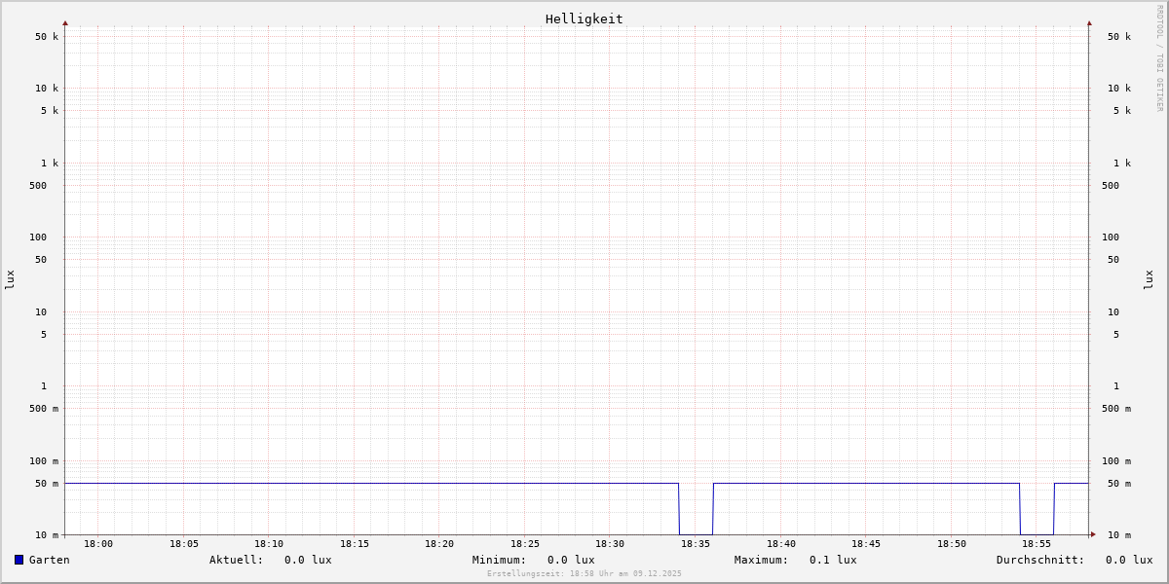1169x584 pixels.
Task: Click the red arrow ending the time axis
Action: (1093, 534)
